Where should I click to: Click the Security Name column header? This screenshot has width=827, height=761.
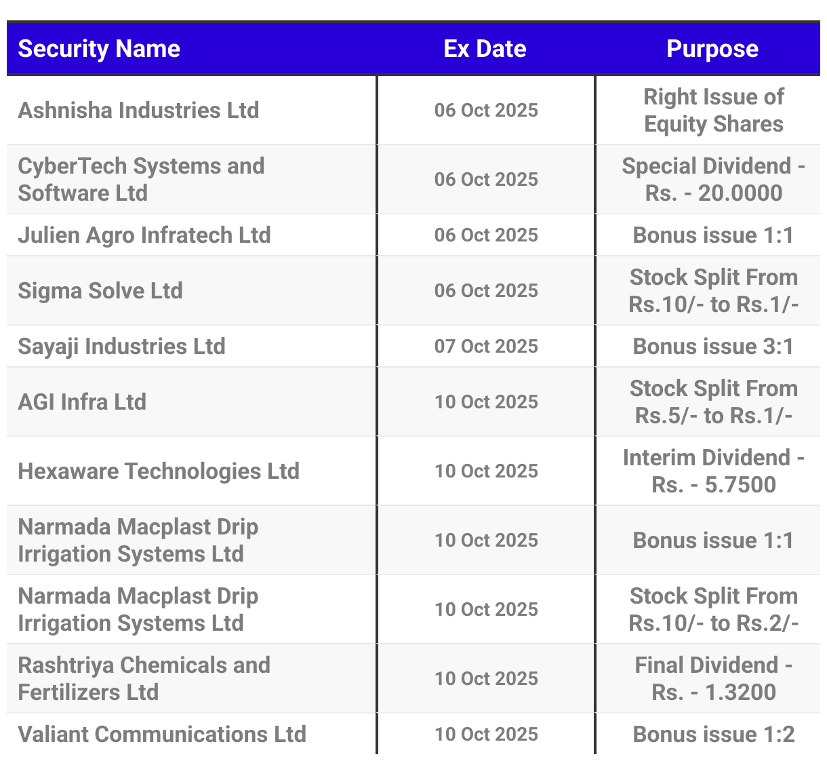coord(99,49)
